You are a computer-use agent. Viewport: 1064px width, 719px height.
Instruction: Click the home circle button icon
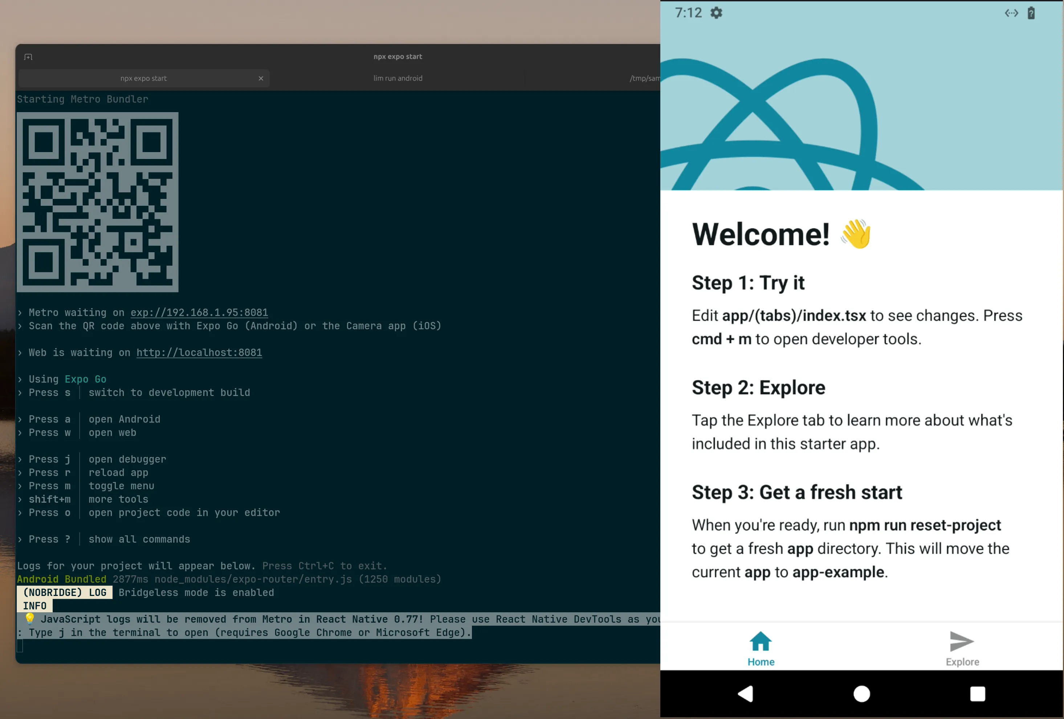coord(860,693)
